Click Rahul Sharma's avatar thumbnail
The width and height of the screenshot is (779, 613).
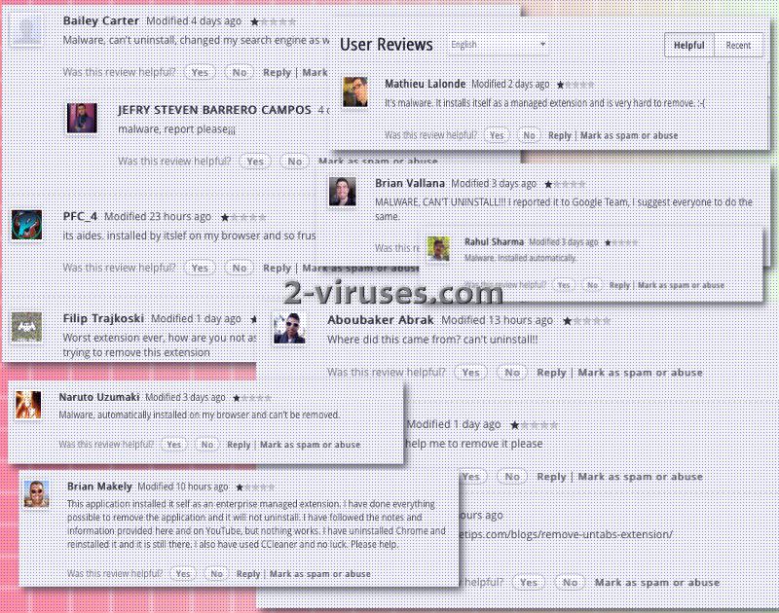point(438,248)
